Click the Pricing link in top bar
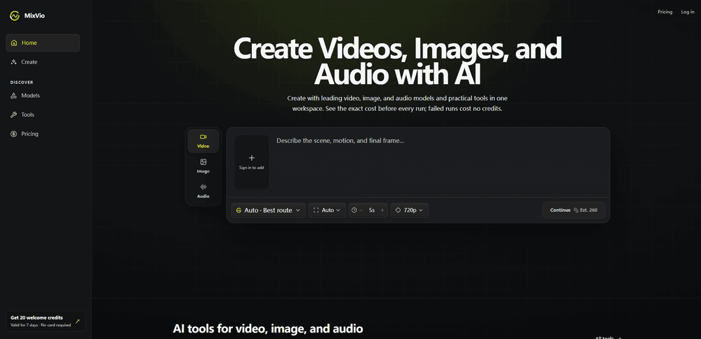 [665, 12]
